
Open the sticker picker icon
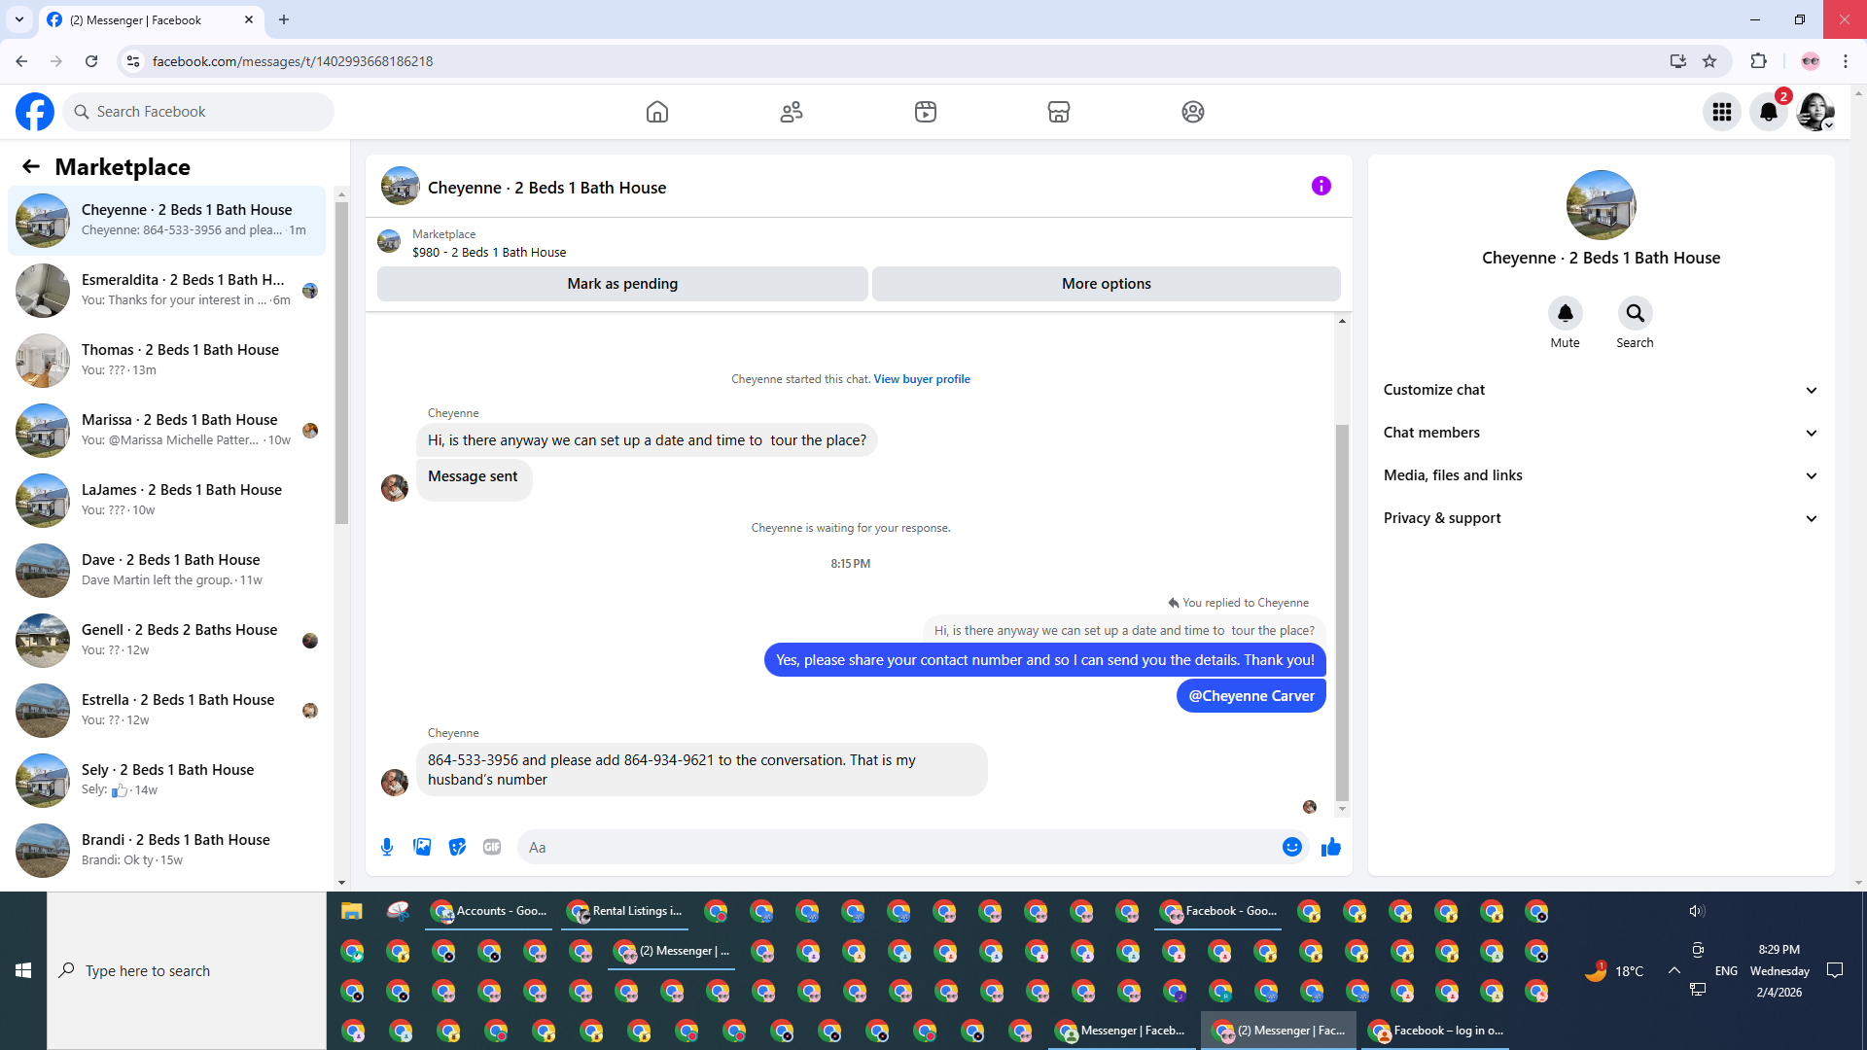click(457, 847)
